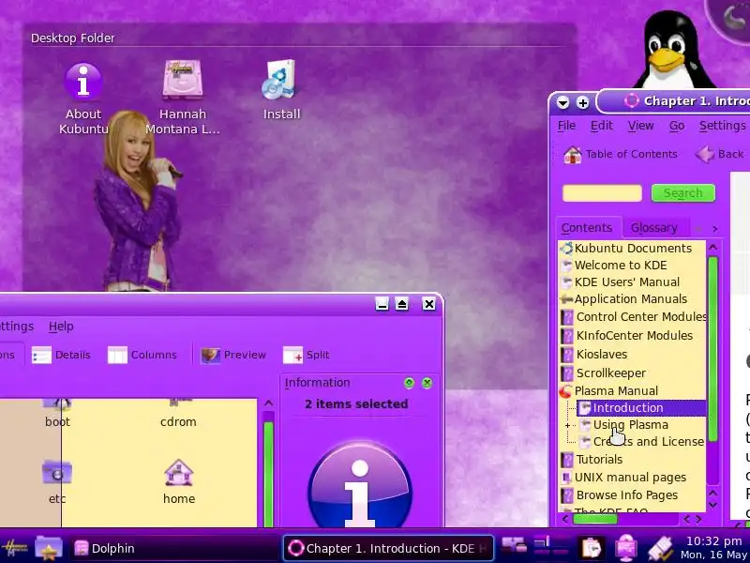The width and height of the screenshot is (750, 563).
Task: Select the boot folder in Dolphin
Action: click(x=57, y=413)
